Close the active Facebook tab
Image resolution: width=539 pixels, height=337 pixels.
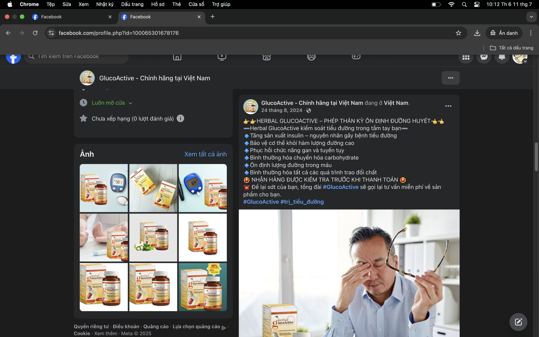(199, 17)
